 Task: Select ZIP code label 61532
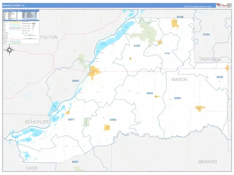point(167,53)
